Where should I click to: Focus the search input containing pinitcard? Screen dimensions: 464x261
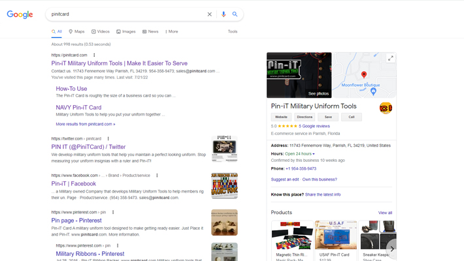point(127,14)
